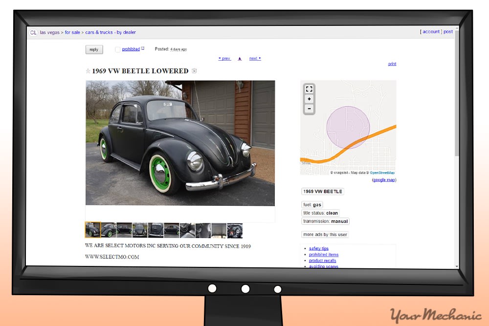
Task: Select the sixth thumbnail image
Action: tap(172, 230)
